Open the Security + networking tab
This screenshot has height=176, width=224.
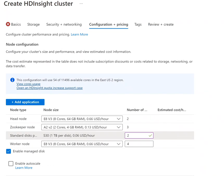point(64,24)
